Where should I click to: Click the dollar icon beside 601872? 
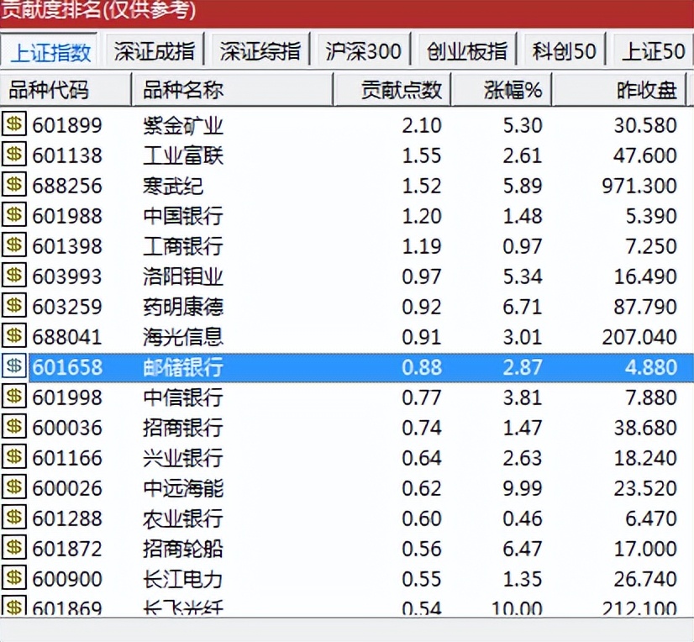click(x=13, y=548)
